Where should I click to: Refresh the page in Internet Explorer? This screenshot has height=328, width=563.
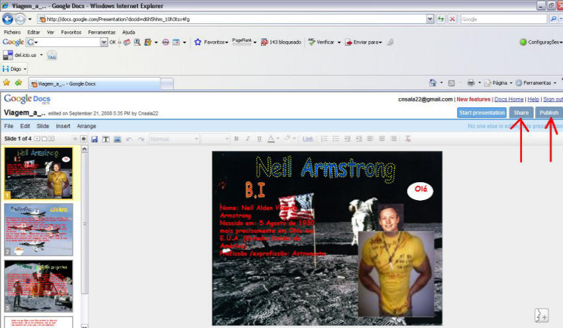(x=441, y=19)
